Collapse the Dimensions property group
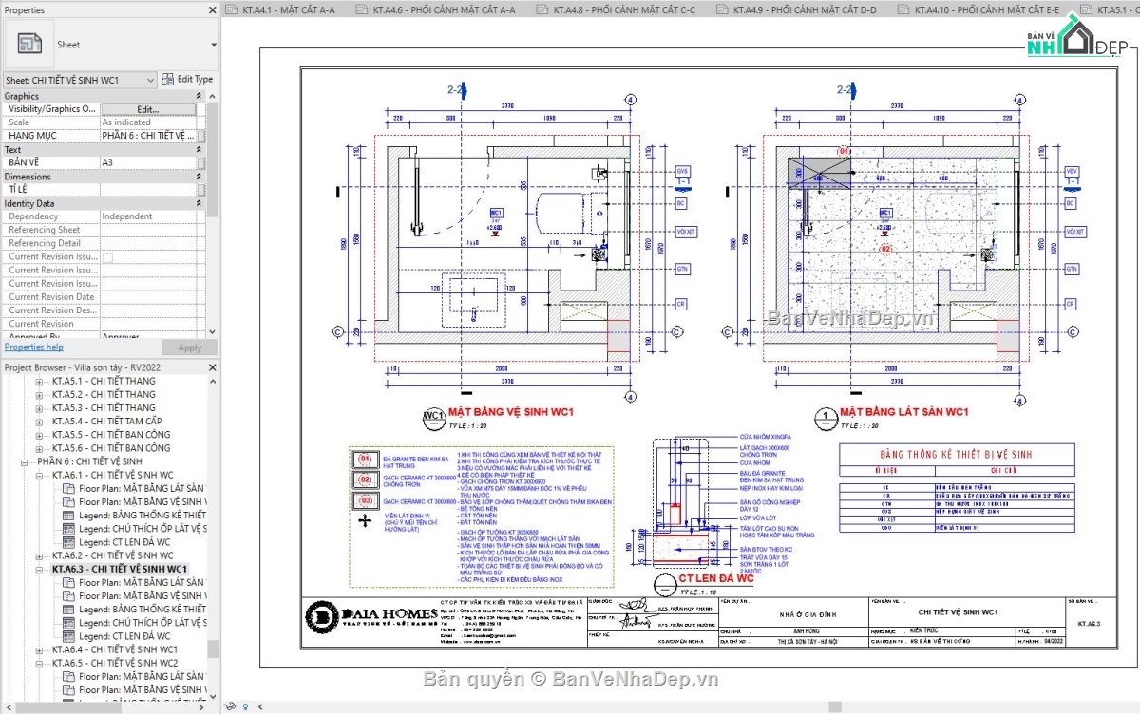 click(199, 177)
